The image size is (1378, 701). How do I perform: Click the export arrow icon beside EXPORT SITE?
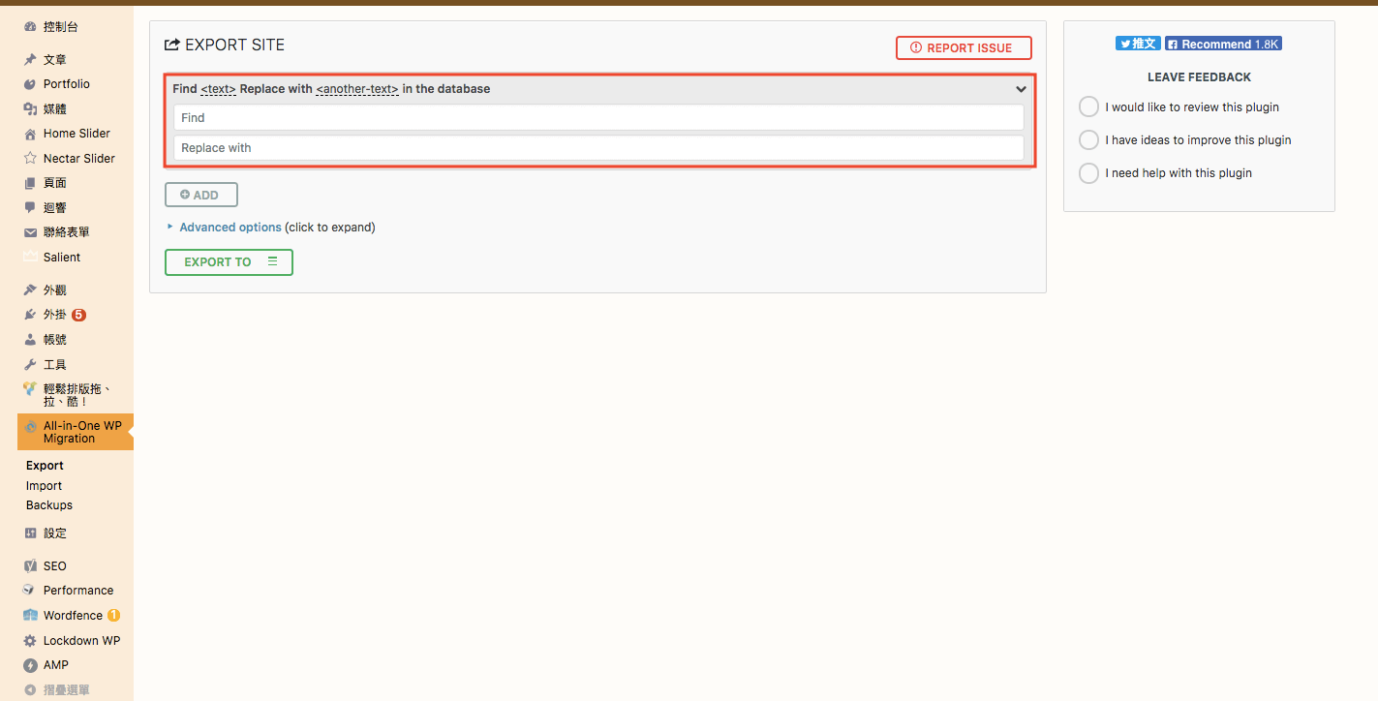(x=172, y=45)
